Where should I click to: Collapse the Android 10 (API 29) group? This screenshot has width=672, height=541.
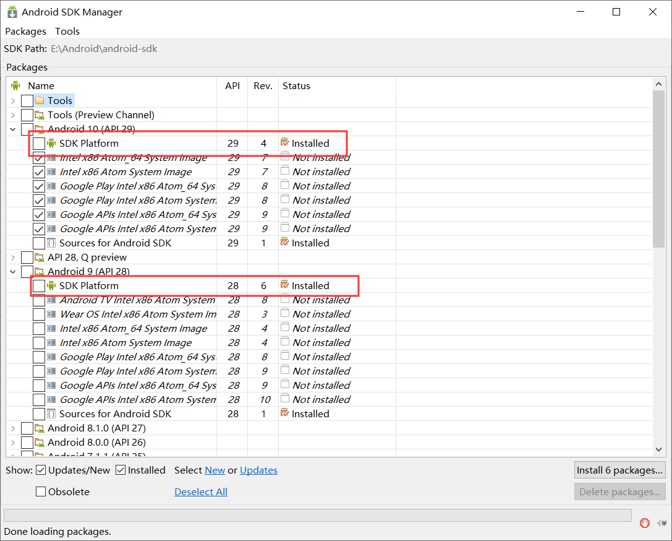(x=13, y=129)
